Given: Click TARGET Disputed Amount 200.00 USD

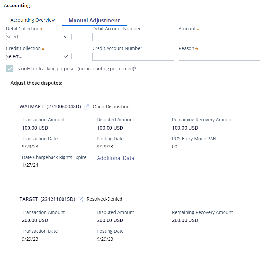Looking at the screenshot, I should click(110, 220).
